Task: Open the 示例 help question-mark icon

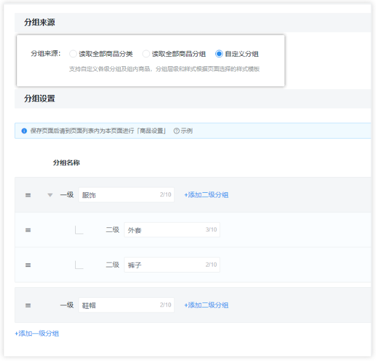Action: click(x=177, y=131)
